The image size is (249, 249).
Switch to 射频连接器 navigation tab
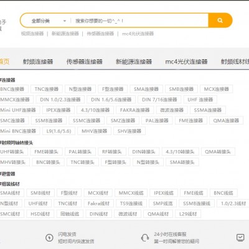tap(38, 62)
